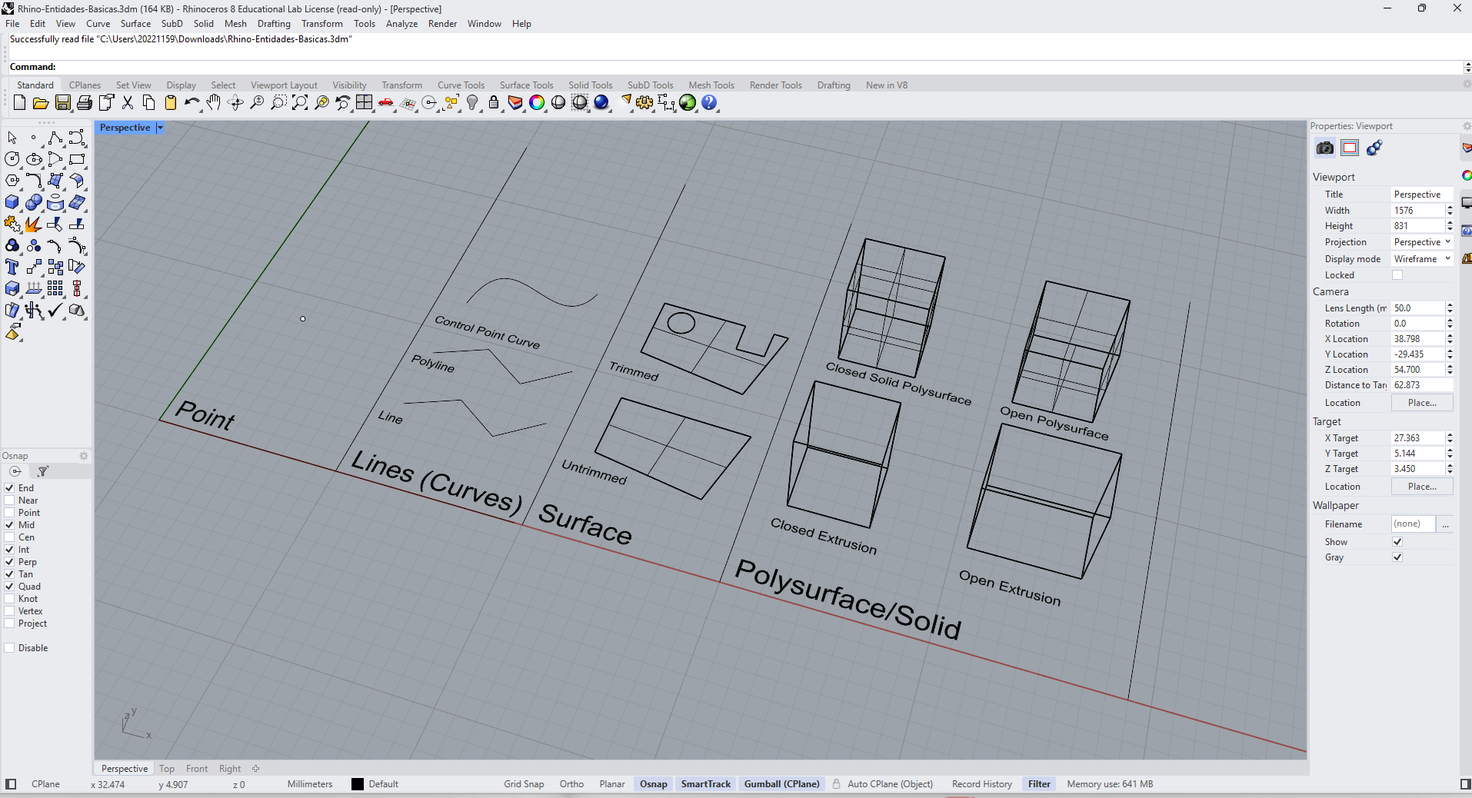Toggle Grid Snap in status bar
1472x798 pixels.
tap(524, 784)
